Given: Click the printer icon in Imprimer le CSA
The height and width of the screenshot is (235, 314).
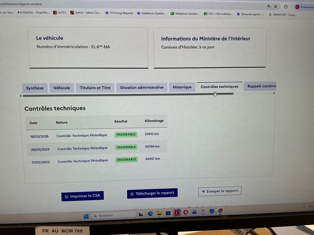Looking at the screenshot, I should 66,197.
